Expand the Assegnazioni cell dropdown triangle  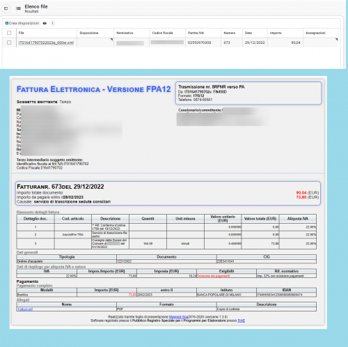(x=337, y=40)
